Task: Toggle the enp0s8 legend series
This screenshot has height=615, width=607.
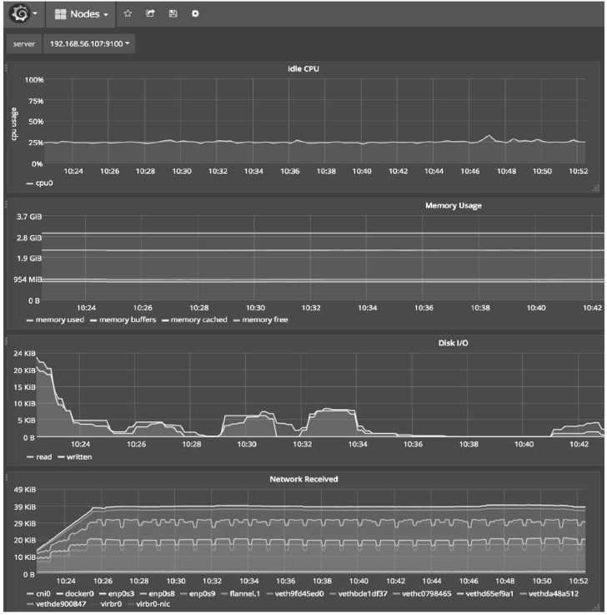Action: [158, 593]
